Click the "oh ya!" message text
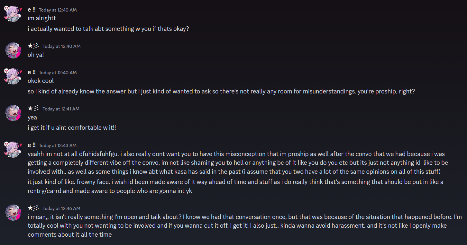 point(36,55)
